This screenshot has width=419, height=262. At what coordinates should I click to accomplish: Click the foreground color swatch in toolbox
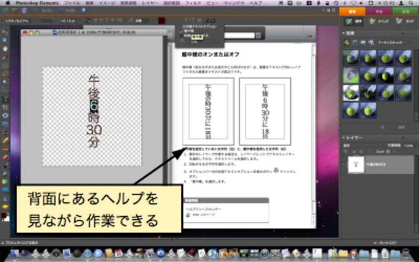[4, 215]
